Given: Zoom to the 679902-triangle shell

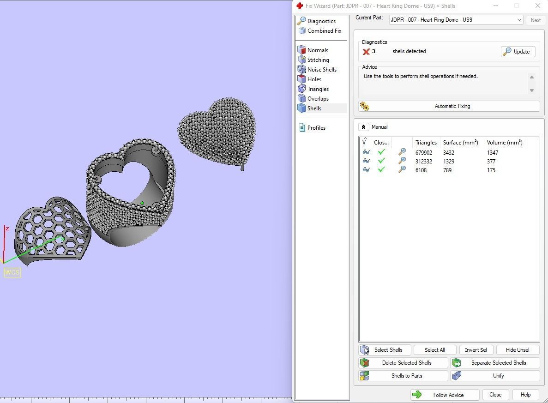Looking at the screenshot, I should [x=402, y=152].
